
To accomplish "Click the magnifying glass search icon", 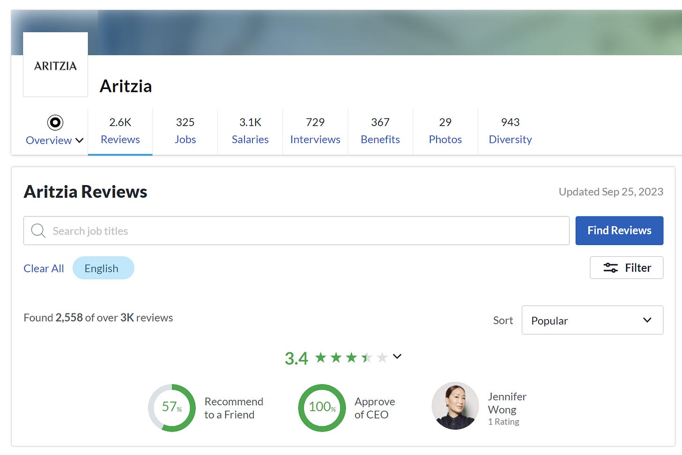I will [38, 231].
